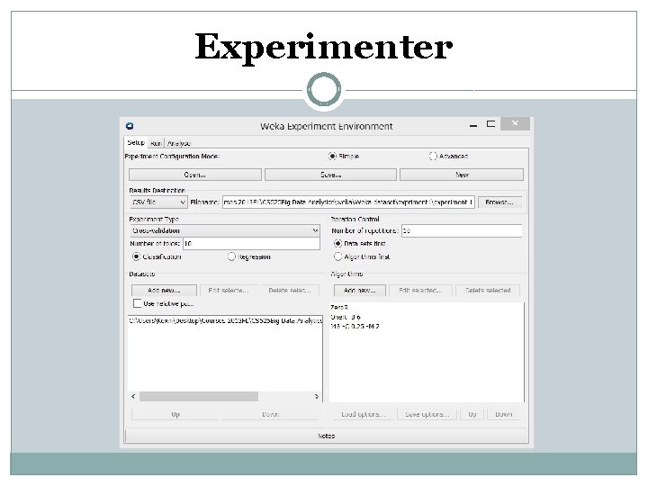The image size is (648, 486).
Task: Enable Use relative paths checkbox
Action: click(x=137, y=304)
